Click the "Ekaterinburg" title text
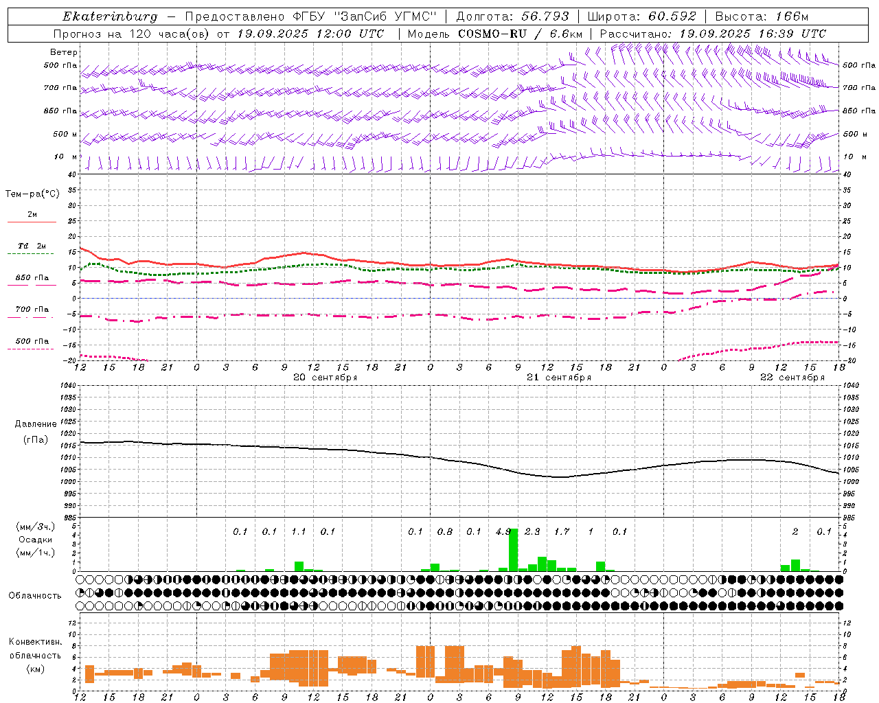Viewport: 879px width, 703px height. (x=110, y=16)
